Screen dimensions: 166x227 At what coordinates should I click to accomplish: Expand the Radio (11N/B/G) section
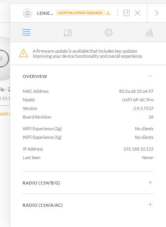(x=150, y=182)
